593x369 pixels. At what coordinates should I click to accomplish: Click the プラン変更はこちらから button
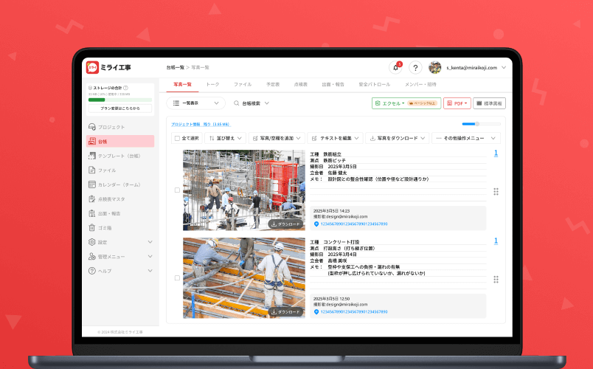click(119, 108)
